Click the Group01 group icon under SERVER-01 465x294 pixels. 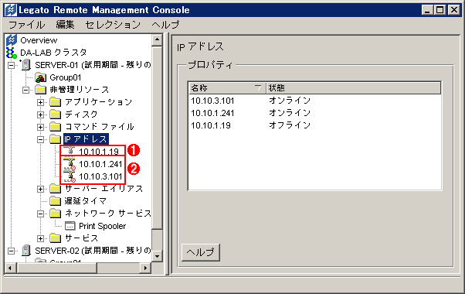pyautogui.click(x=40, y=78)
